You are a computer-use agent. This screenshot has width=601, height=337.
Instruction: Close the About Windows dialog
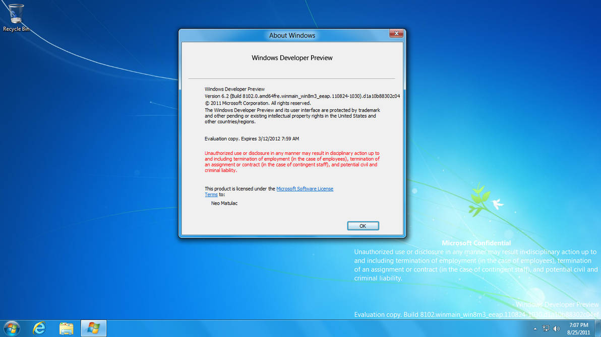pyautogui.click(x=396, y=33)
